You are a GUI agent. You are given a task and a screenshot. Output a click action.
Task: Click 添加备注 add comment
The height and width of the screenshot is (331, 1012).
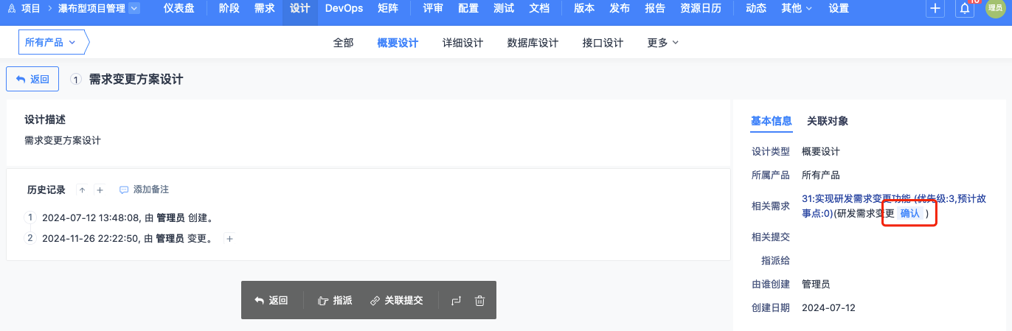[x=144, y=189]
